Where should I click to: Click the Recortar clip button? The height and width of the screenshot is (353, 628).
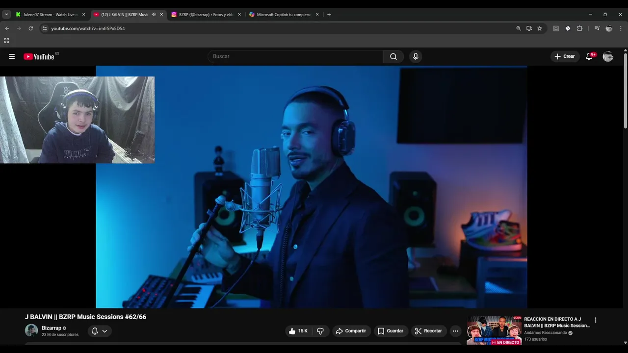coord(428,331)
